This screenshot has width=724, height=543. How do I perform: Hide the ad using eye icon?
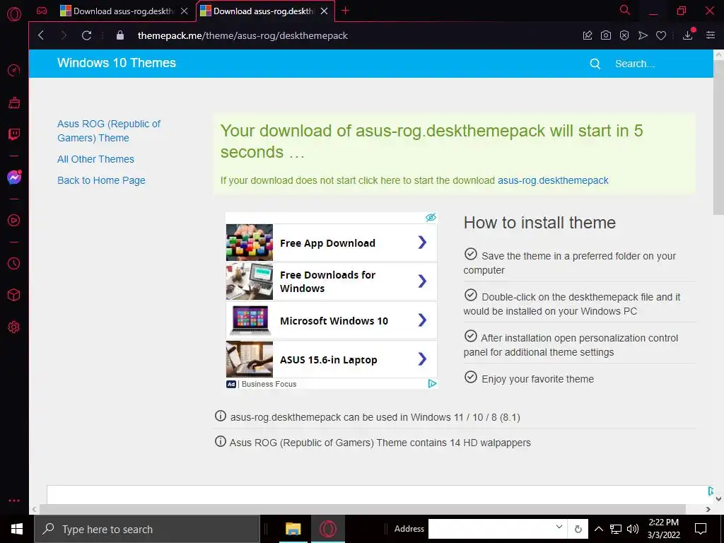click(x=431, y=218)
